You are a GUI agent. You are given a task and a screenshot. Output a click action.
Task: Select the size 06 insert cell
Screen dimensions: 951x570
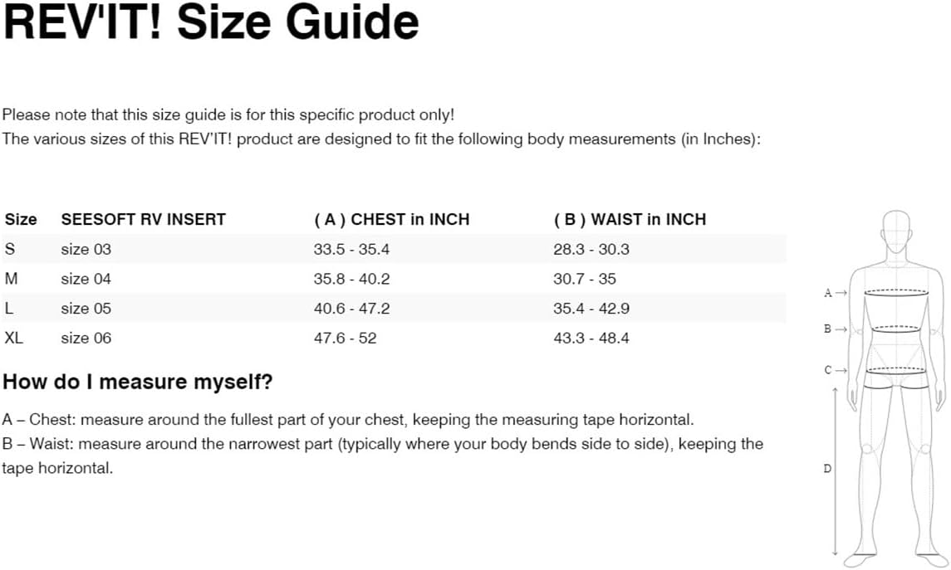click(86, 339)
